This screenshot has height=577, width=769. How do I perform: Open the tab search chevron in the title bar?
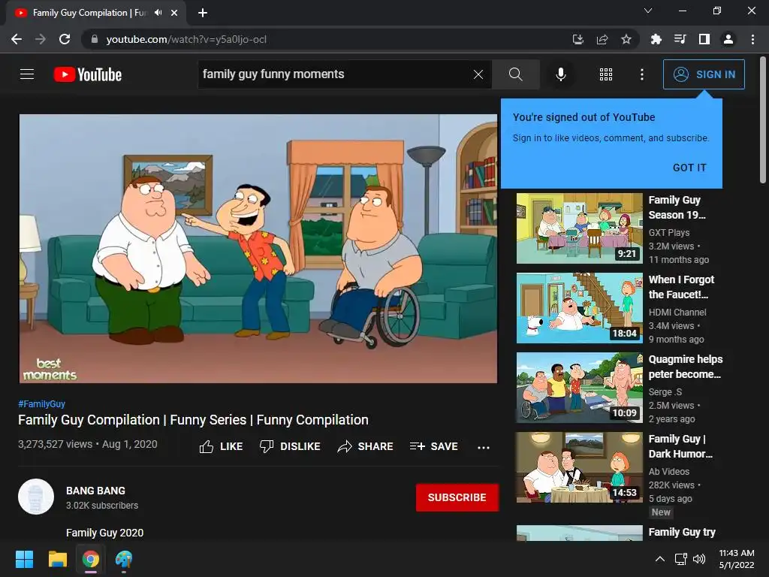pos(648,11)
